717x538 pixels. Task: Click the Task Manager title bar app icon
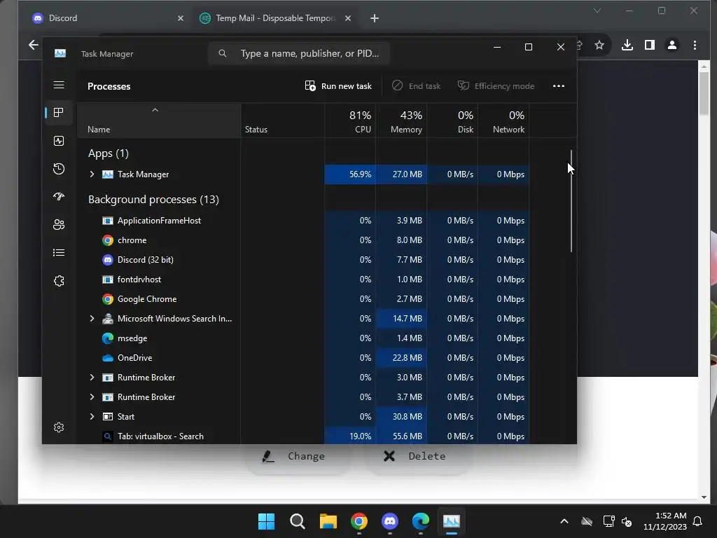tap(60, 53)
